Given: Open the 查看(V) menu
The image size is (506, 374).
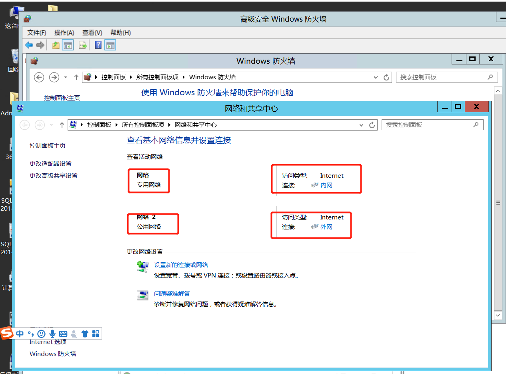Looking at the screenshot, I should coord(92,33).
